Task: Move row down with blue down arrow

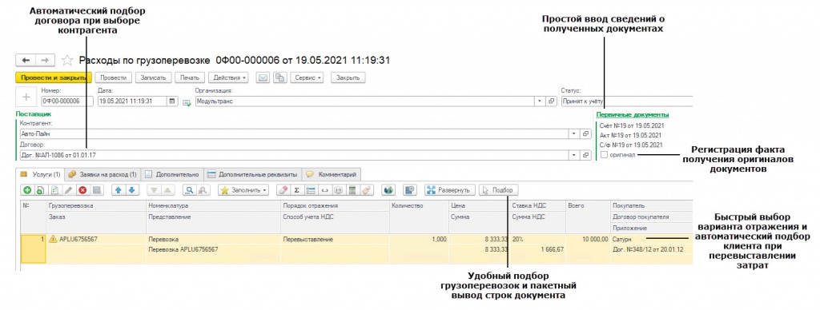Action: [x=132, y=190]
